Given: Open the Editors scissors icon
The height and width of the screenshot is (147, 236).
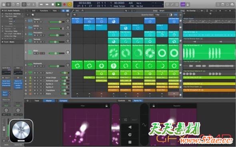Looking at the screenshot, I should pyautogui.click(x=34, y=4).
